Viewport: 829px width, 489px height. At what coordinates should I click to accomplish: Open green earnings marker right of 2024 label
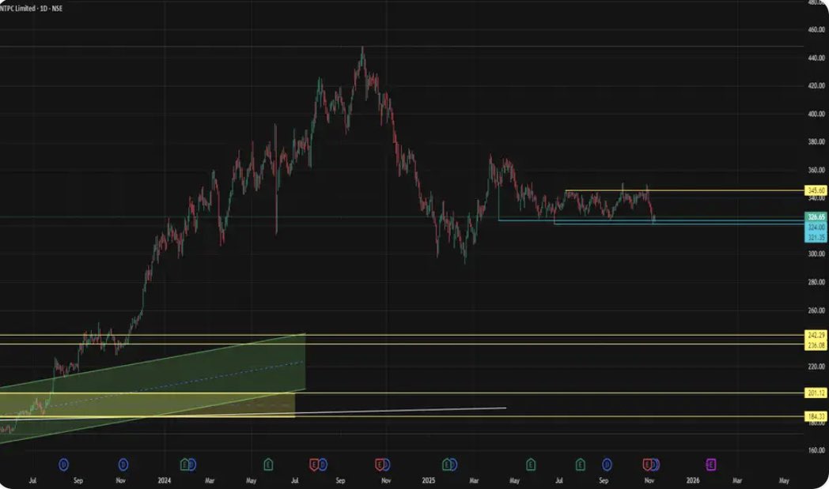[x=184, y=465]
